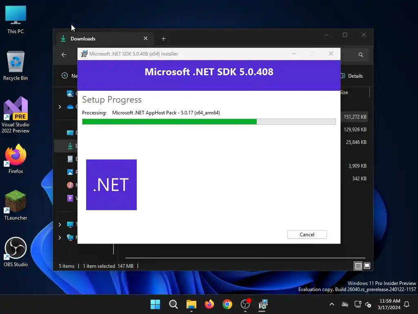The width and height of the screenshot is (418, 314).
Task: Click the Size column header
Action: (344, 92)
